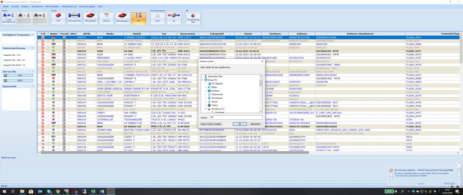Open Excel from the taskbar
Image resolution: width=463 pixels, height=195 pixels.
click(93, 192)
